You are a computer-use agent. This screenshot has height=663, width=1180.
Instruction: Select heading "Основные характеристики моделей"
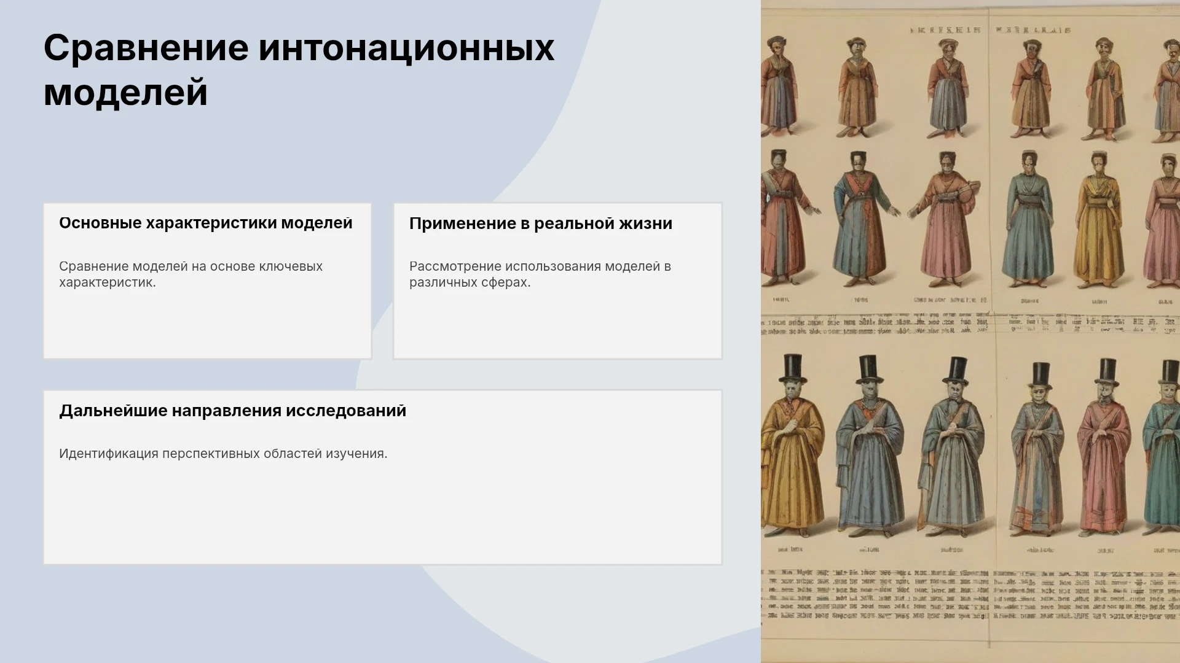[x=206, y=223]
